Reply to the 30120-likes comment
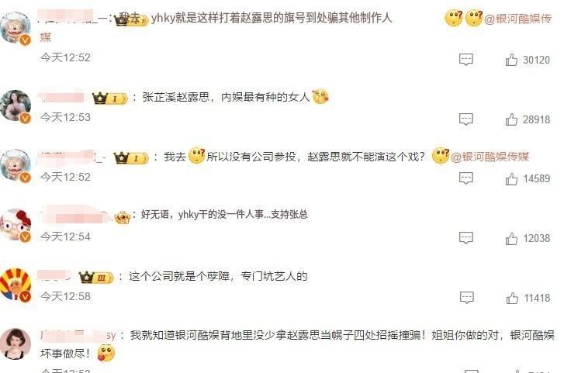 tap(465, 60)
